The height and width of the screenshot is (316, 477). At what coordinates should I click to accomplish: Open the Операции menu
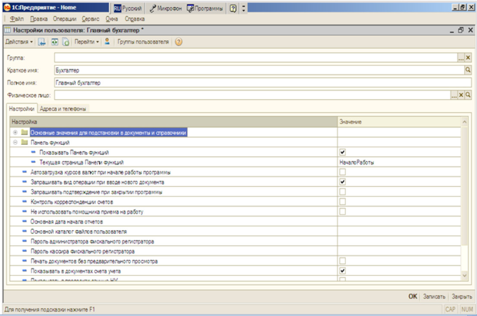tap(64, 19)
